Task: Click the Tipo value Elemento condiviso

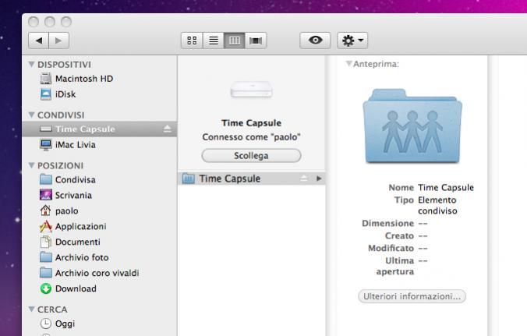Action: coord(437,205)
